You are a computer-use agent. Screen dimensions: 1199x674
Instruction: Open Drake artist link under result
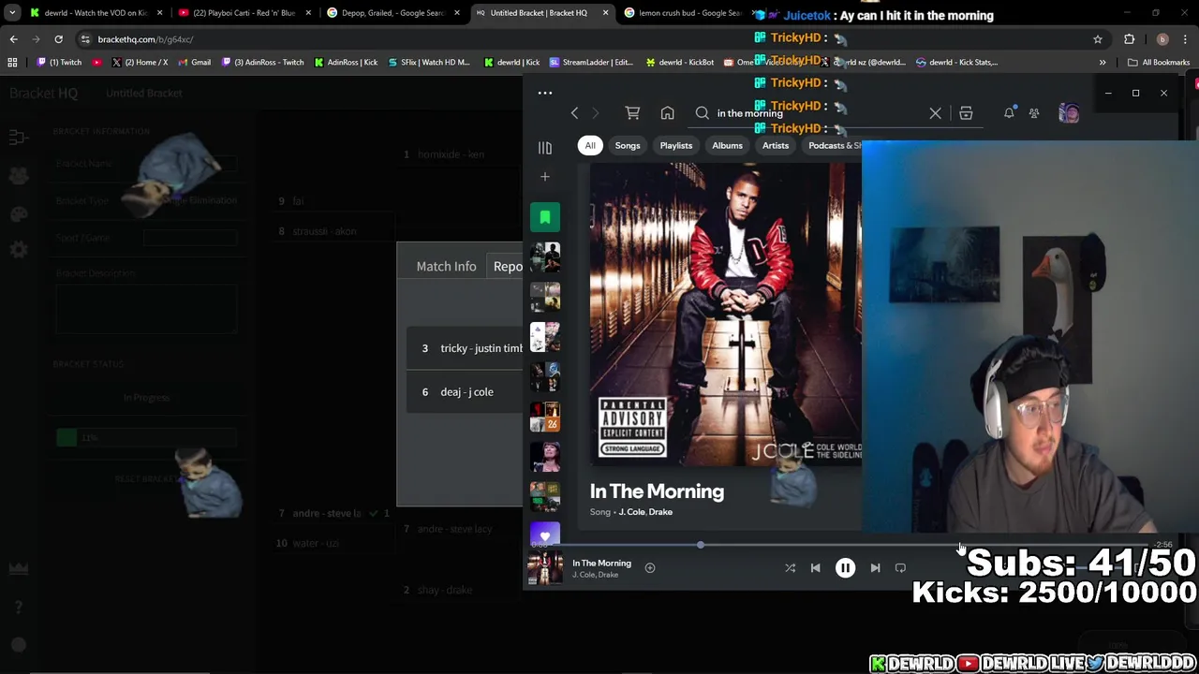click(660, 512)
